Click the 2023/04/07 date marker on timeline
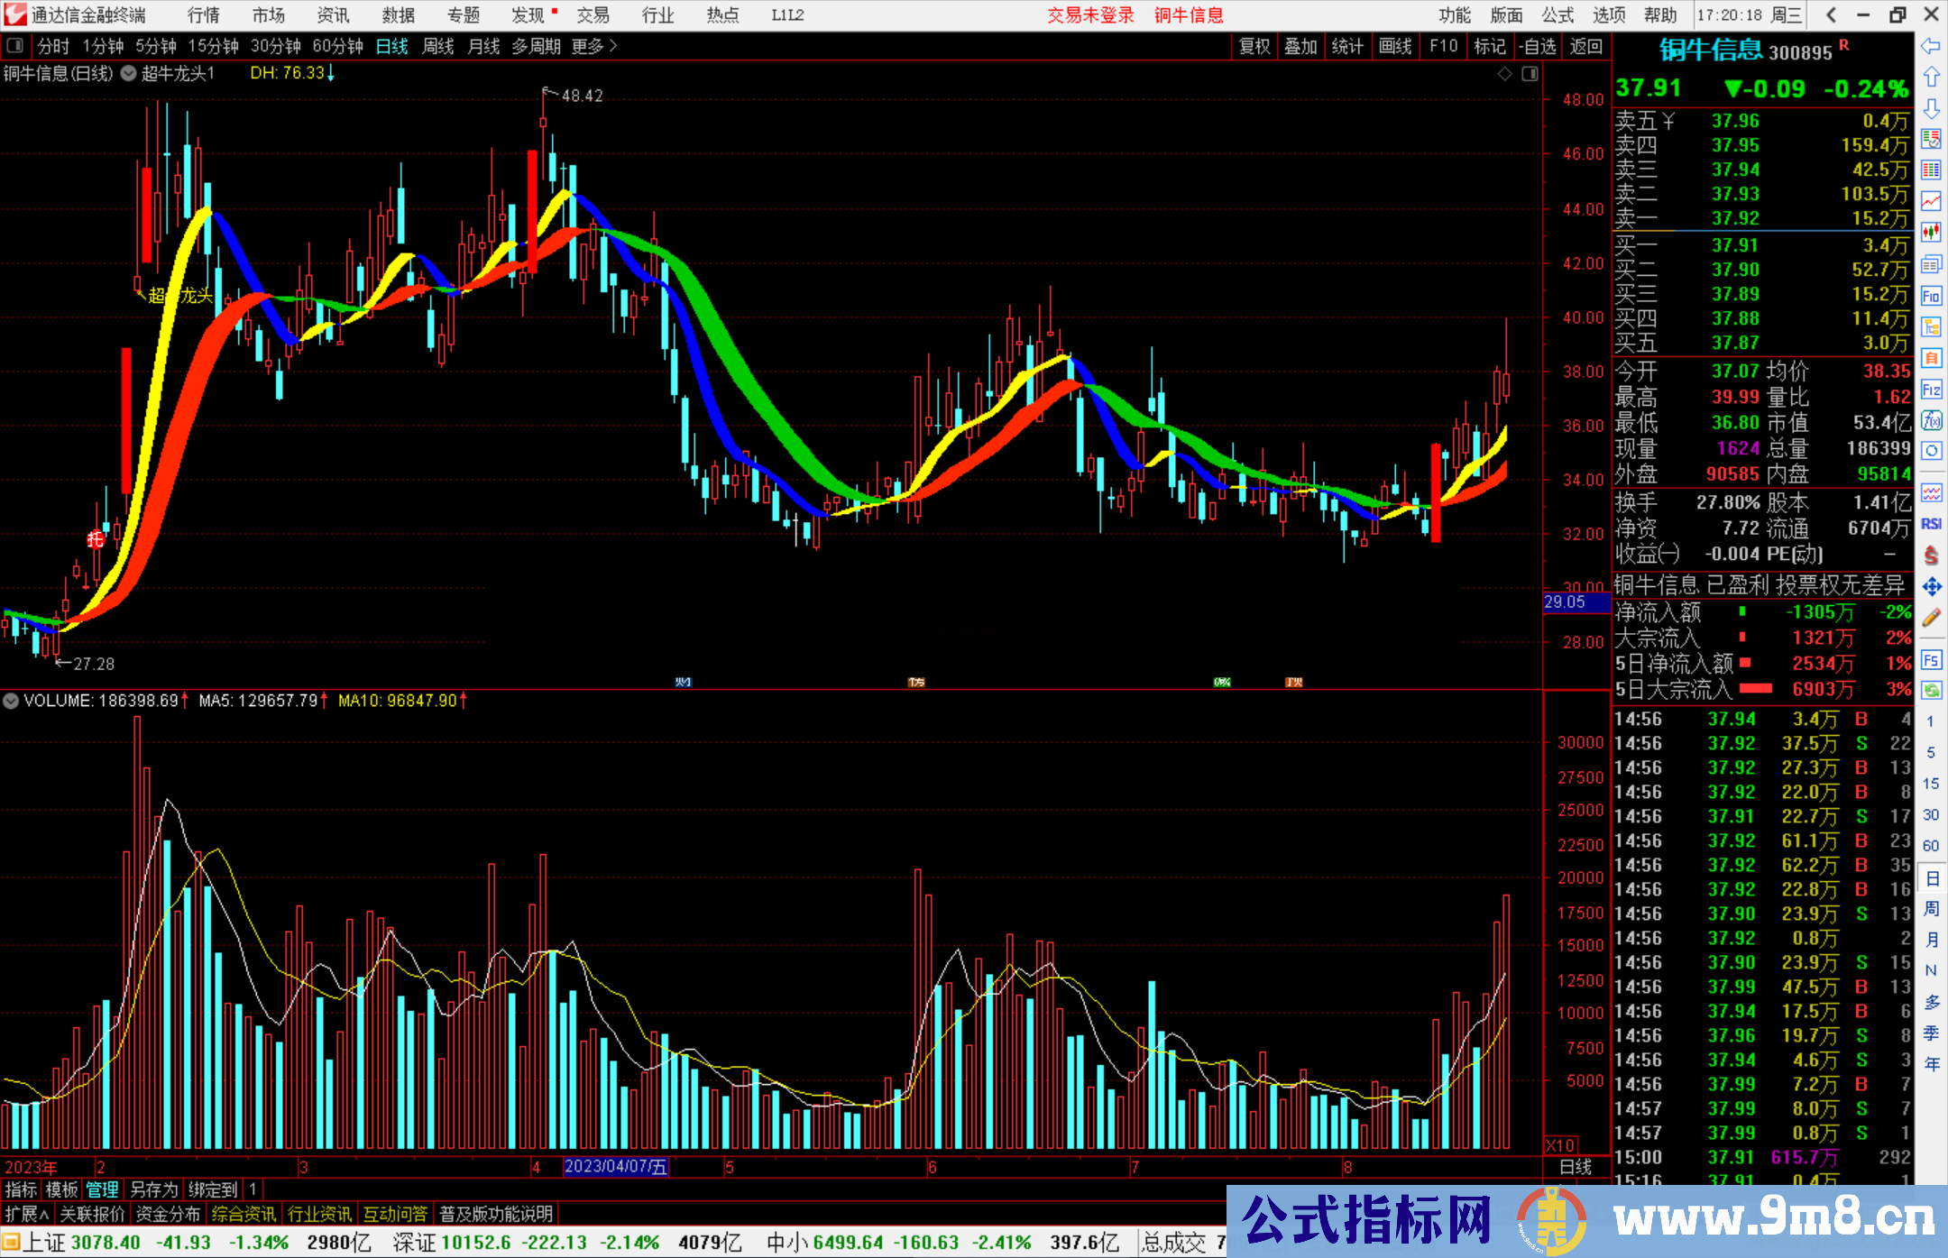The width and height of the screenshot is (1948, 1258). pyautogui.click(x=615, y=1167)
